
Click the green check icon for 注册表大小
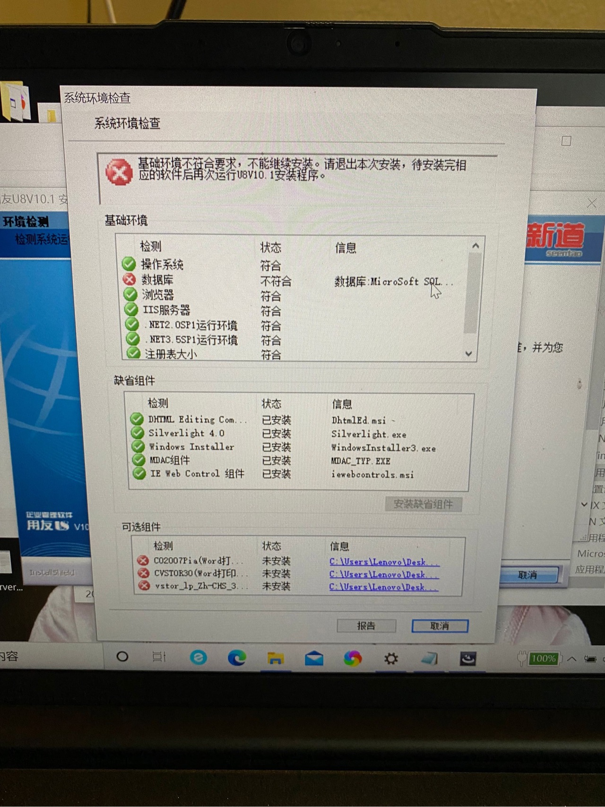[134, 353]
